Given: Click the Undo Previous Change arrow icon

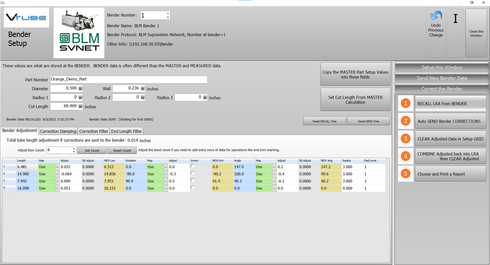Looking at the screenshot, I should [x=436, y=16].
